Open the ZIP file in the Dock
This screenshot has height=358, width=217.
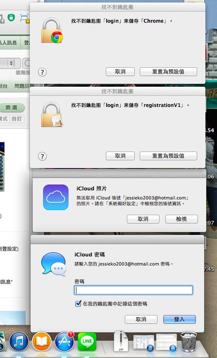[121, 341]
